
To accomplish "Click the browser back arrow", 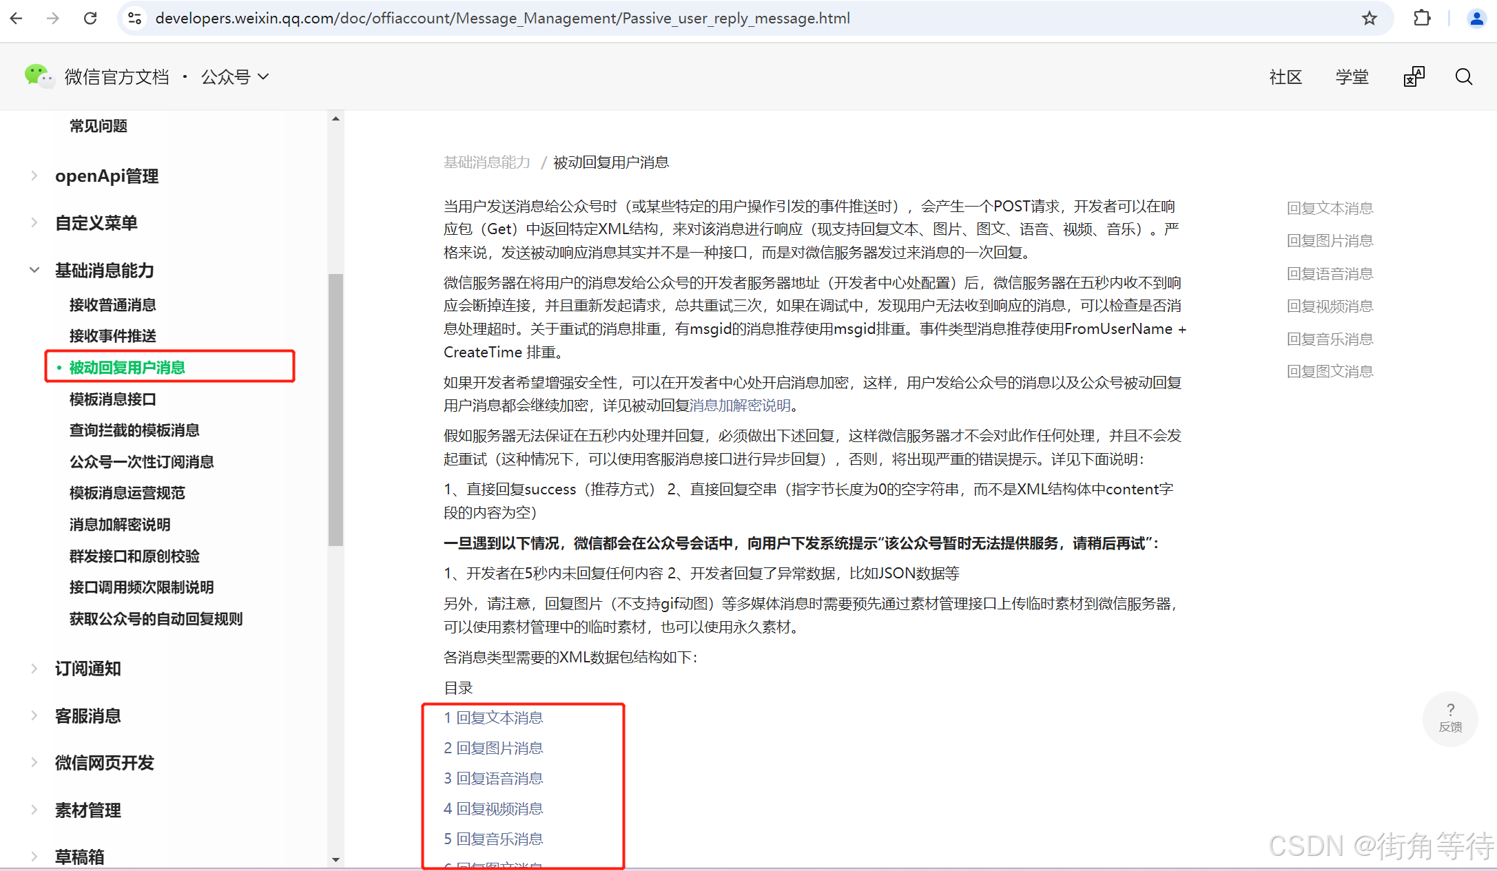I will [x=17, y=19].
